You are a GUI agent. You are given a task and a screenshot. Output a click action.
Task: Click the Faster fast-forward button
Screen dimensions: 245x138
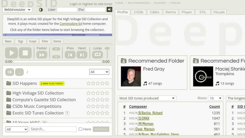(x=42, y=55)
